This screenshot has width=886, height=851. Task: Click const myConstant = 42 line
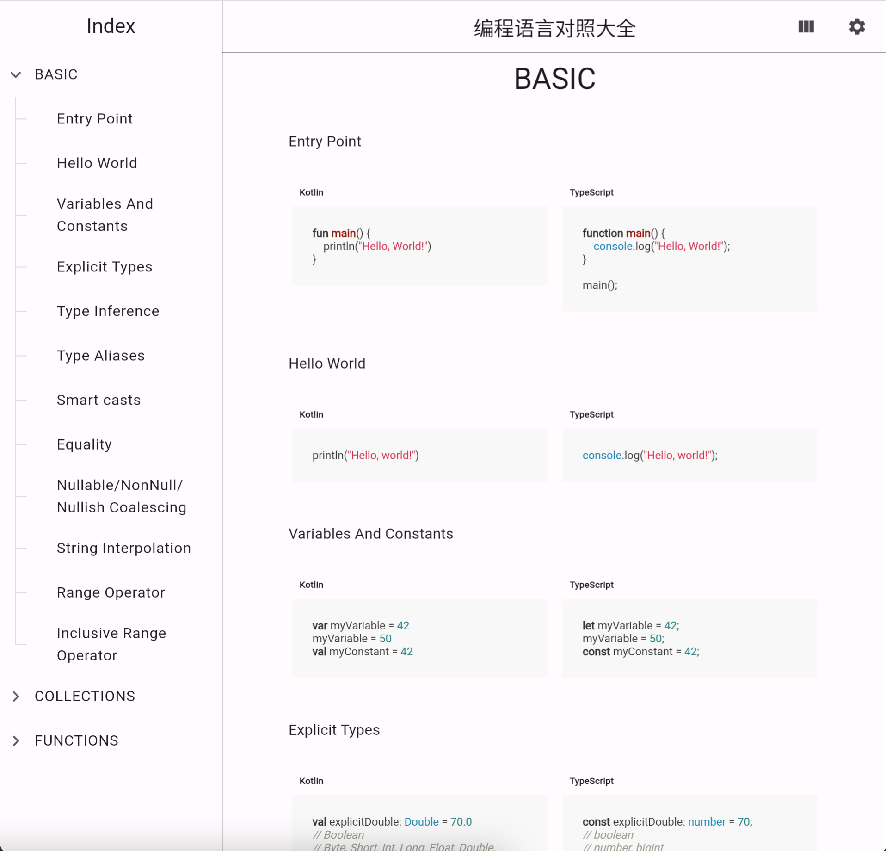point(640,652)
